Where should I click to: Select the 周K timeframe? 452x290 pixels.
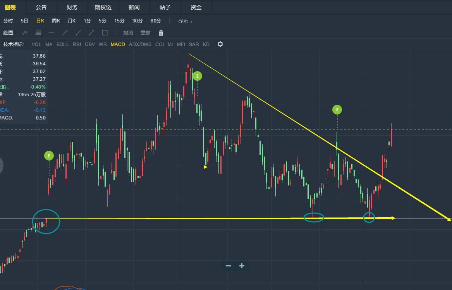56,21
